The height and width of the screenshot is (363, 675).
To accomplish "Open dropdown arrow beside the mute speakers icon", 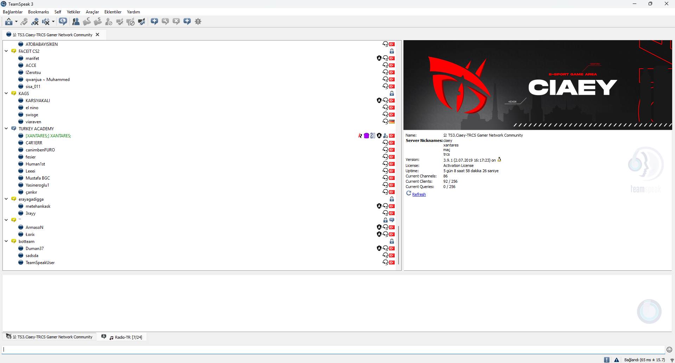I will pos(53,21).
